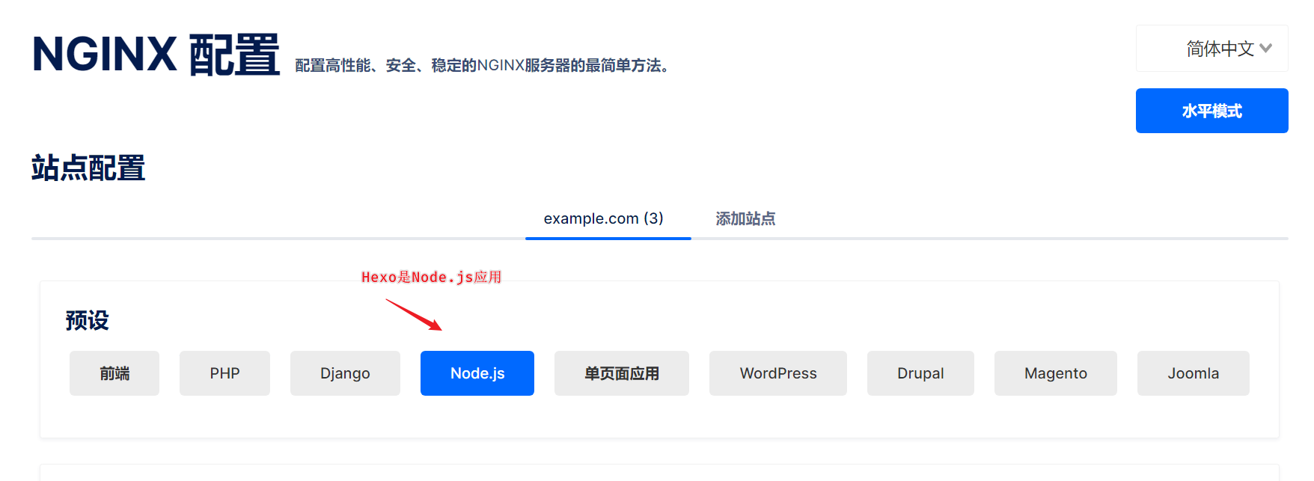The width and height of the screenshot is (1314, 481).
Task: Select the WordPress preset
Action: coord(778,373)
